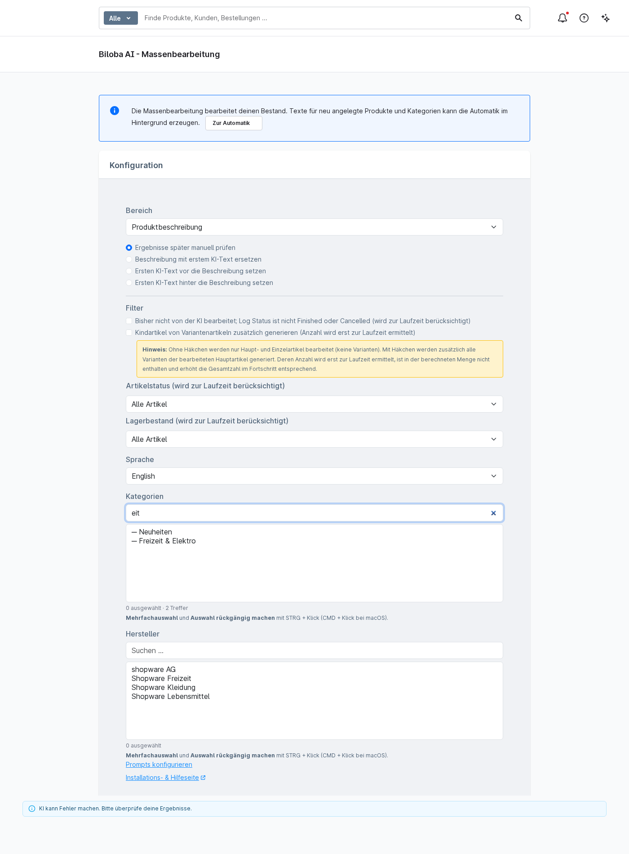
Task: Open the Artikelstatus dropdown
Action: coord(314,404)
